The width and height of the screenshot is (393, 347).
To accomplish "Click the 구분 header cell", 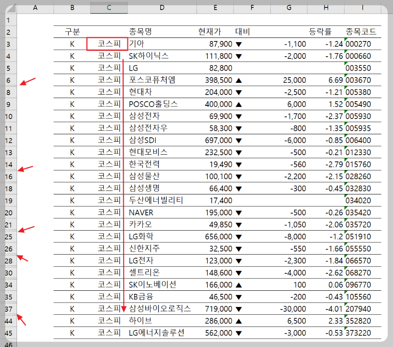I will pyautogui.click(x=72, y=32).
